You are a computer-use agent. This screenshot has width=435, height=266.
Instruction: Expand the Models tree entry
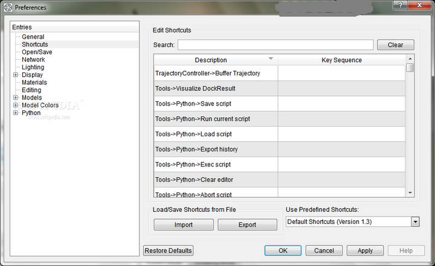(16, 98)
